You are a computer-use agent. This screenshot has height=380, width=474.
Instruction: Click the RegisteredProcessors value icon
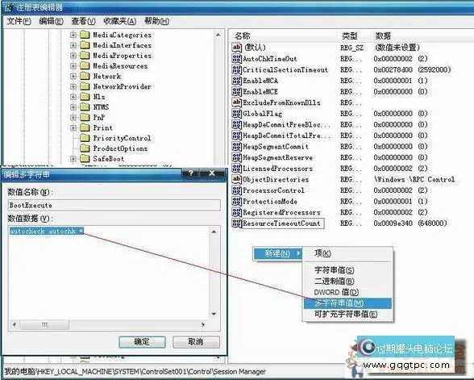coord(237,212)
